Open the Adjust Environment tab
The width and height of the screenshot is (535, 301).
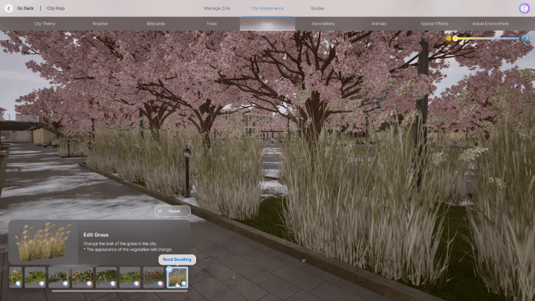[x=490, y=24]
